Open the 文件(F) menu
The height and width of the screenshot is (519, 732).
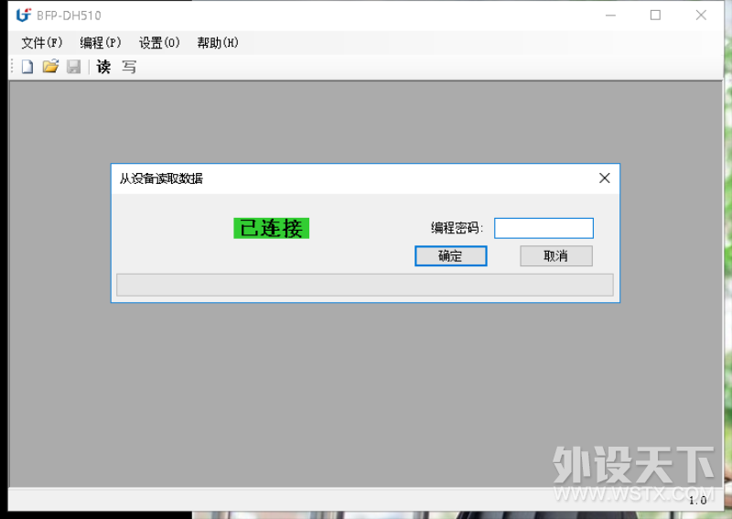(41, 43)
